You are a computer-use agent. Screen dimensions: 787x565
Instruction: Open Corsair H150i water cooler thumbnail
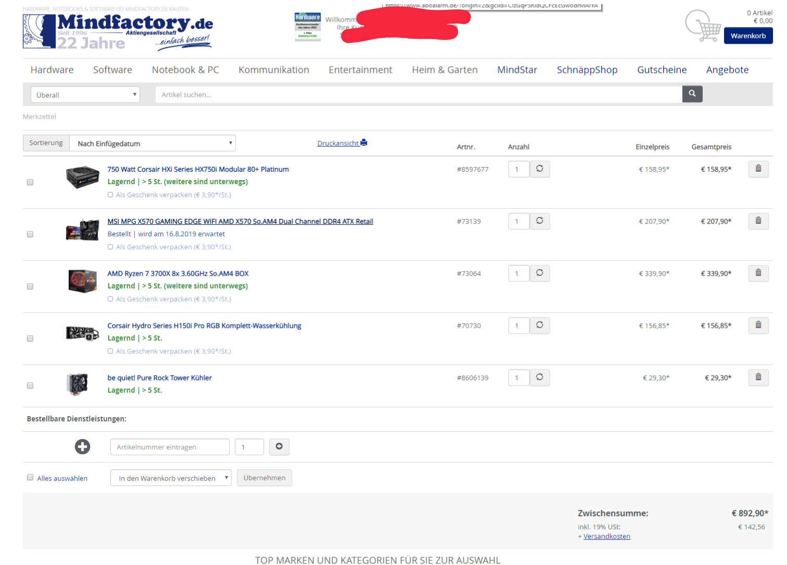pos(82,333)
